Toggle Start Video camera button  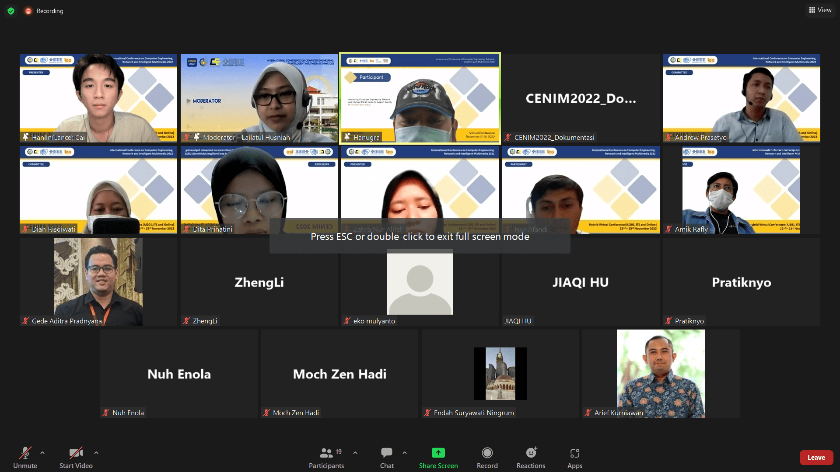(x=76, y=453)
